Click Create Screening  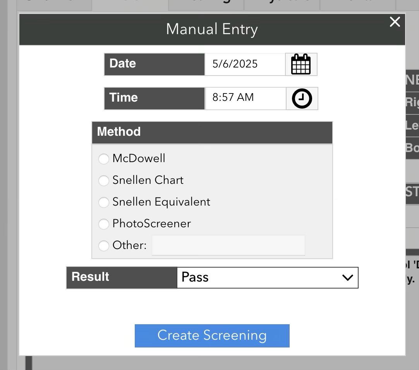click(212, 336)
